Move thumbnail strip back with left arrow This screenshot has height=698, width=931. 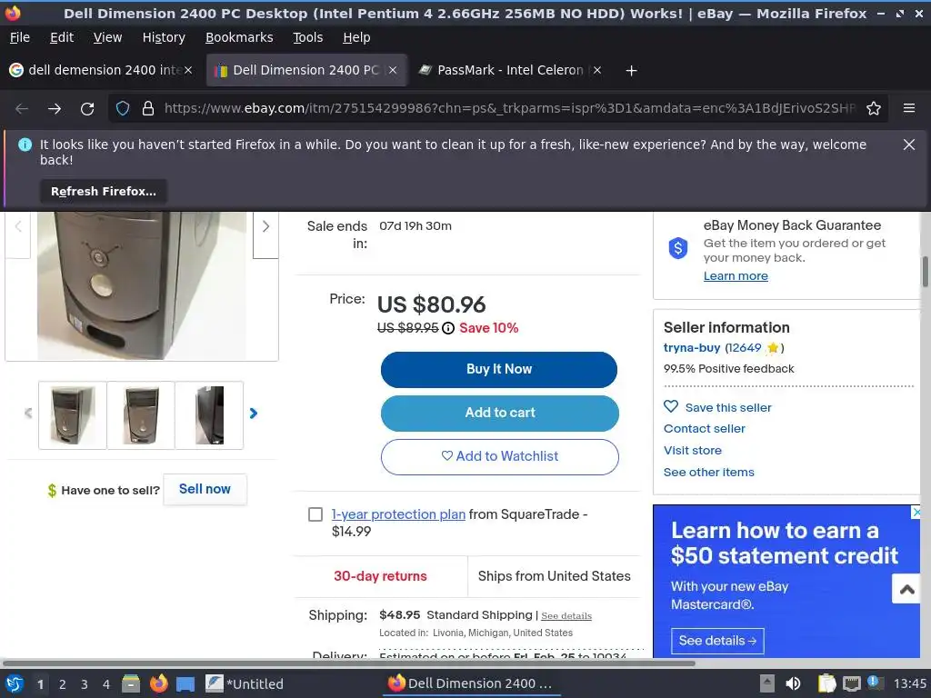point(28,414)
